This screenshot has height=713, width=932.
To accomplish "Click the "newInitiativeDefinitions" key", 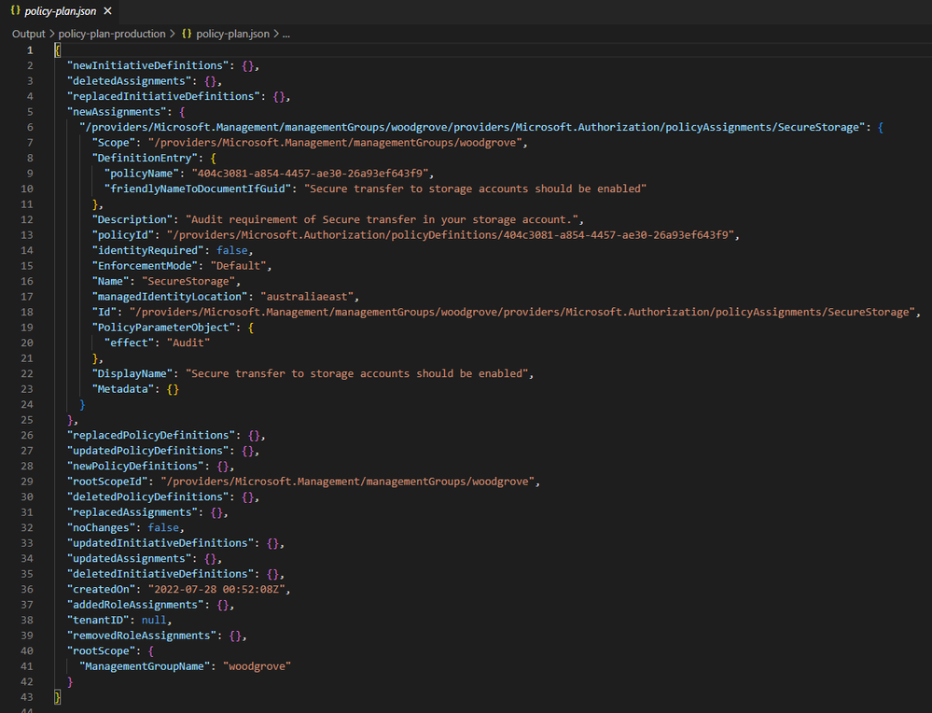I will pyautogui.click(x=148, y=65).
